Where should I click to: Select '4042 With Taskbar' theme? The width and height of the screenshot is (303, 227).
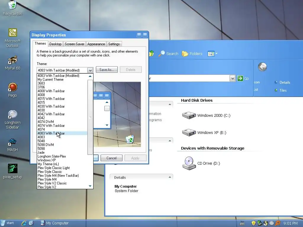click(x=62, y=114)
